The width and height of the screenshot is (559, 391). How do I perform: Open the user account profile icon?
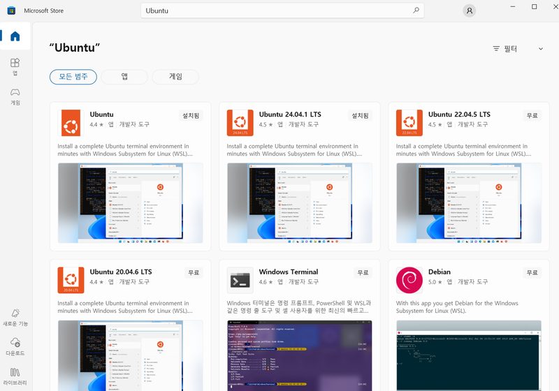[469, 10]
